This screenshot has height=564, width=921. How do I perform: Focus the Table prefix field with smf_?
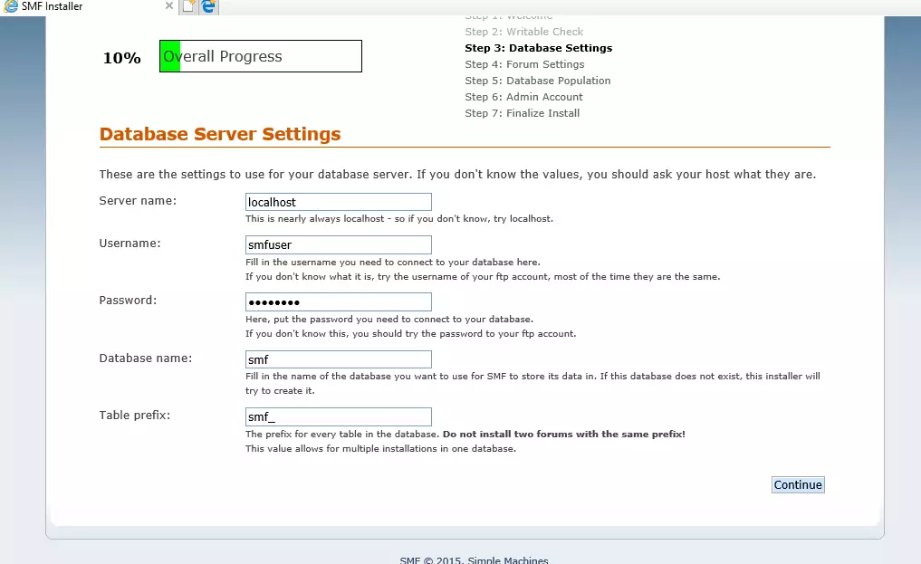pyautogui.click(x=339, y=416)
